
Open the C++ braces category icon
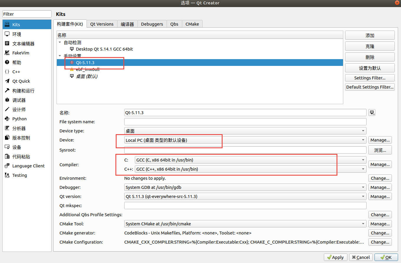click(x=7, y=71)
